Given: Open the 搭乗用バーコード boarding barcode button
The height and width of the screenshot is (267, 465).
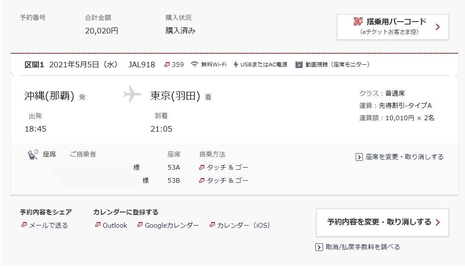Looking at the screenshot, I should pyautogui.click(x=393, y=27).
